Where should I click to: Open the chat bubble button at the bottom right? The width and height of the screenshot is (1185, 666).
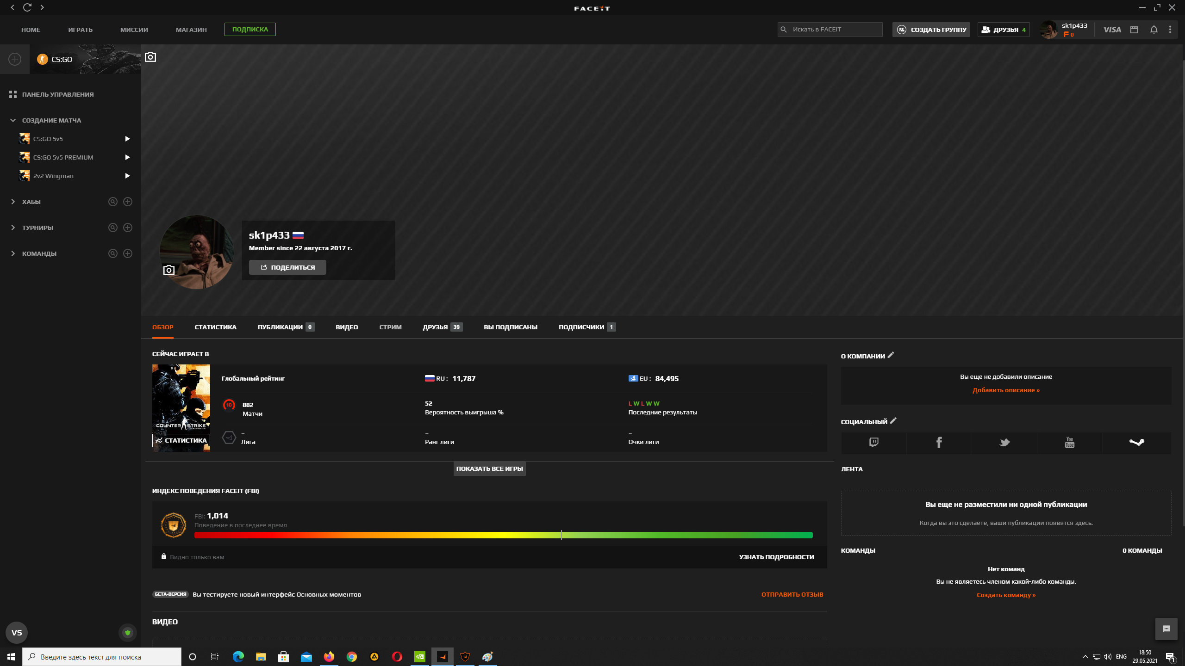click(1166, 629)
